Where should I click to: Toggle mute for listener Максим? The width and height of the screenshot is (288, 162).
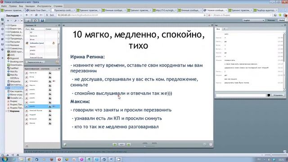pos(27,85)
